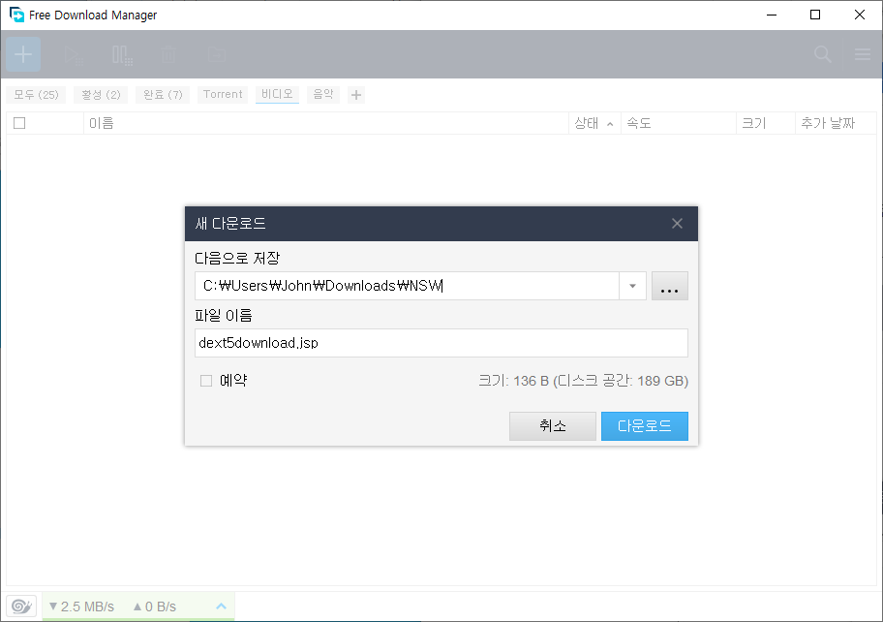Close the 새 다운로드 dialog
The image size is (883, 622).
point(677,224)
